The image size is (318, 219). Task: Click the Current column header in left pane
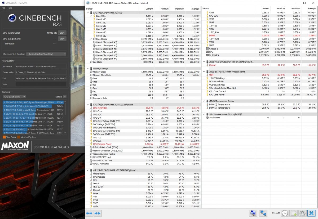(x=149, y=9)
